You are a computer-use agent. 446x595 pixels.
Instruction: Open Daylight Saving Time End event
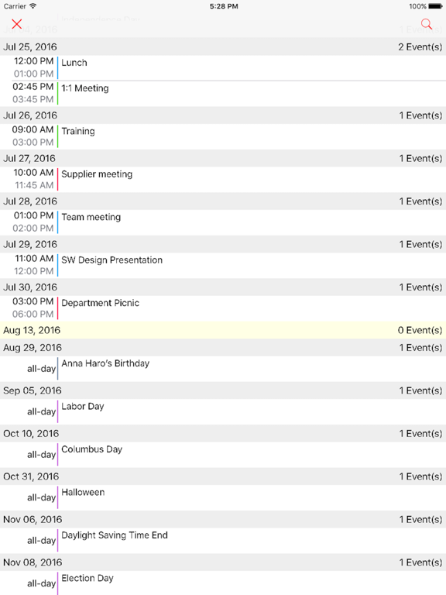(x=223, y=540)
